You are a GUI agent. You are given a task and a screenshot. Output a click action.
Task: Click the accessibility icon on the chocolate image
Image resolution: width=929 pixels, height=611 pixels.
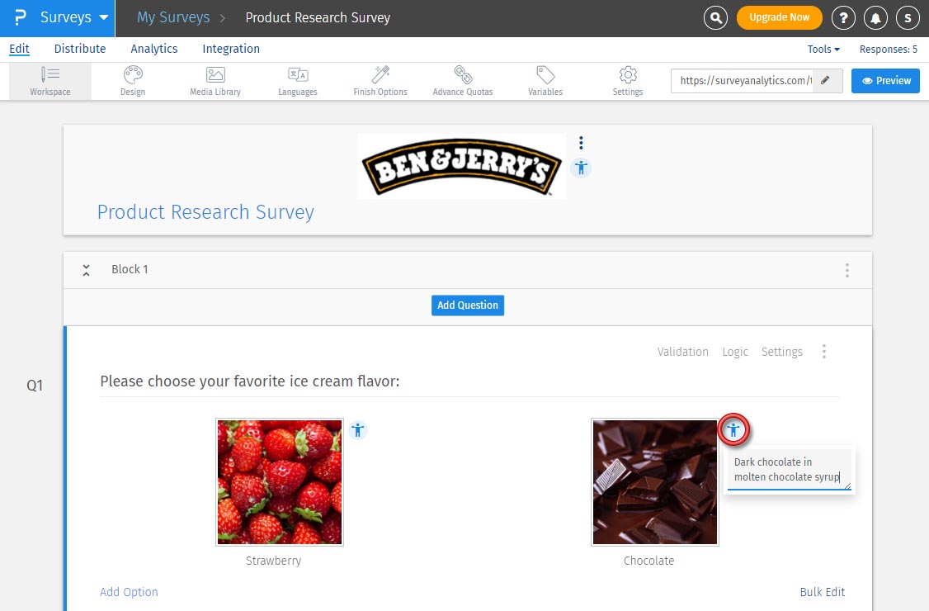(733, 429)
